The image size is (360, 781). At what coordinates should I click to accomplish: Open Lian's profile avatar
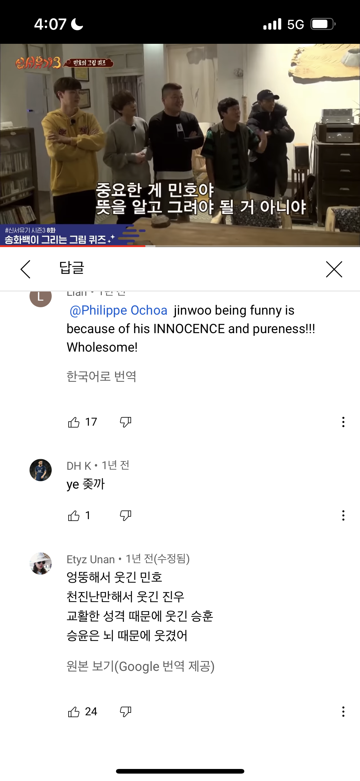(41, 297)
